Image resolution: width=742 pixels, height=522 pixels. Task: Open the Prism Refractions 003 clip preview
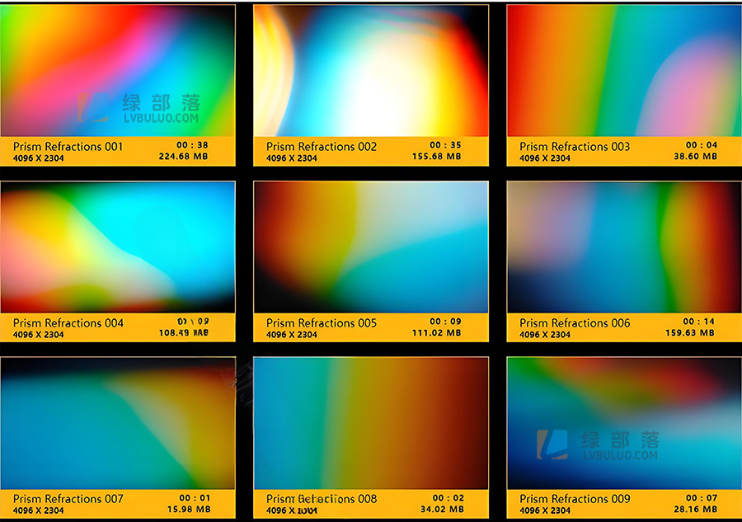[623, 70]
